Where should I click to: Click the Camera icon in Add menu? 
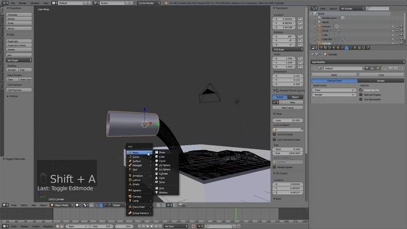130,197
